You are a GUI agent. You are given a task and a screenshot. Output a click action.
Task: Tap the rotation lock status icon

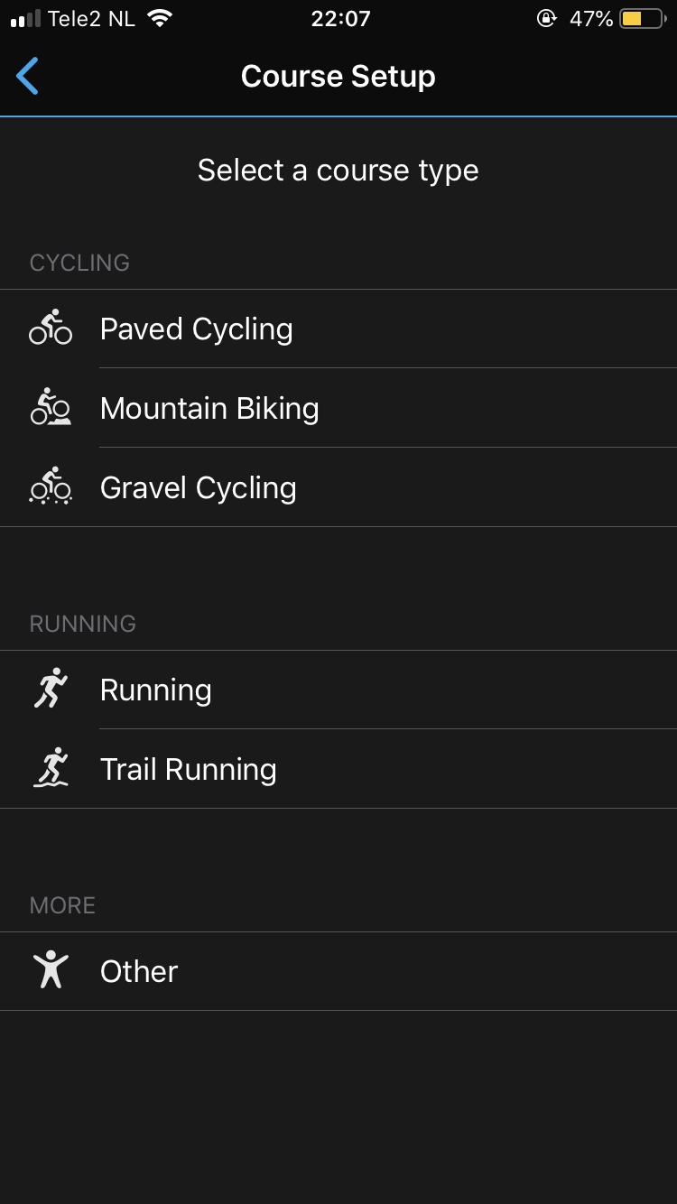(x=546, y=19)
